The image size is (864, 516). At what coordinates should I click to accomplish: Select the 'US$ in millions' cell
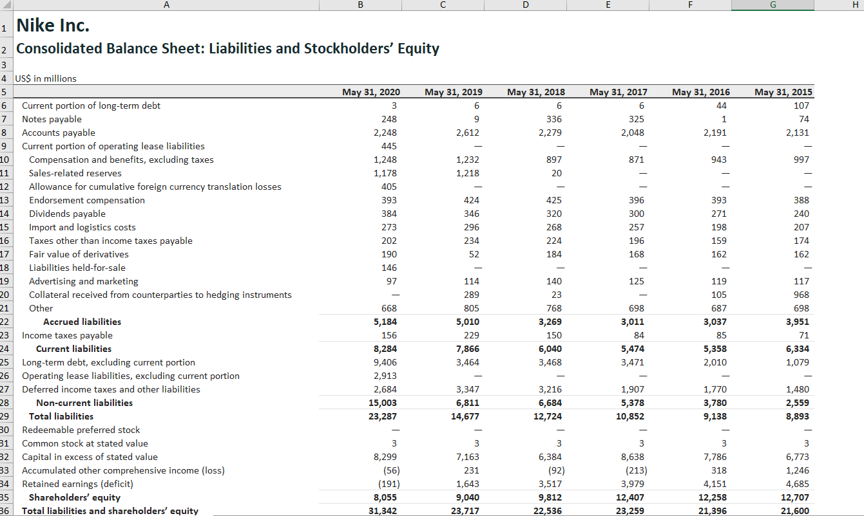(x=45, y=78)
